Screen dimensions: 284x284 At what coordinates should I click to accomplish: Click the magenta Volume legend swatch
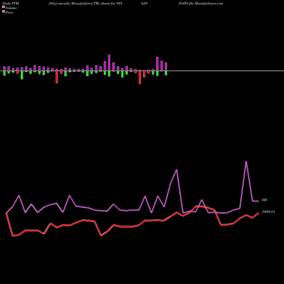(3, 7)
